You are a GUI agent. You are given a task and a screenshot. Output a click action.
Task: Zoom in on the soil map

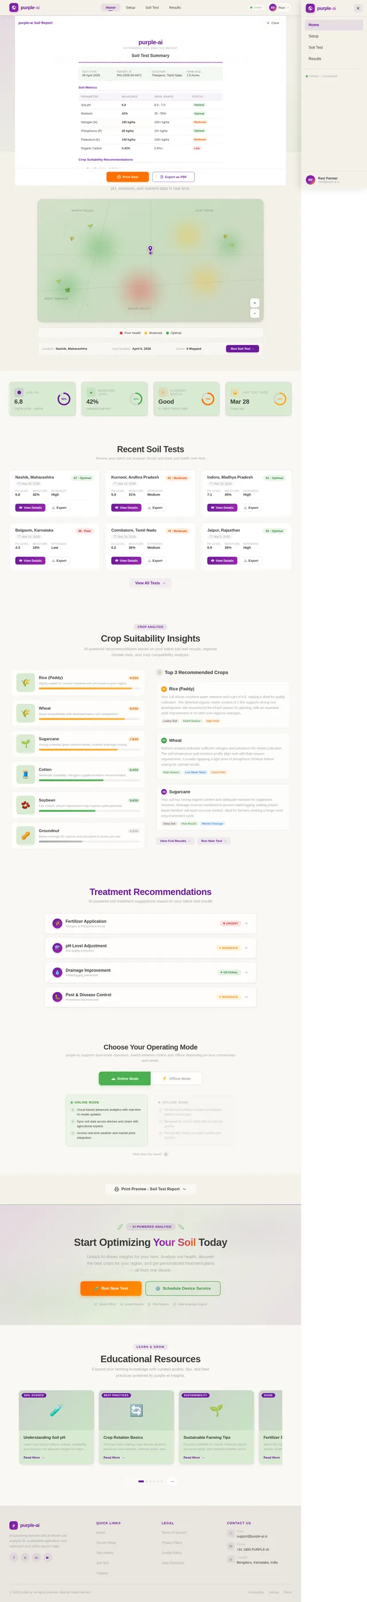pyautogui.click(x=255, y=303)
